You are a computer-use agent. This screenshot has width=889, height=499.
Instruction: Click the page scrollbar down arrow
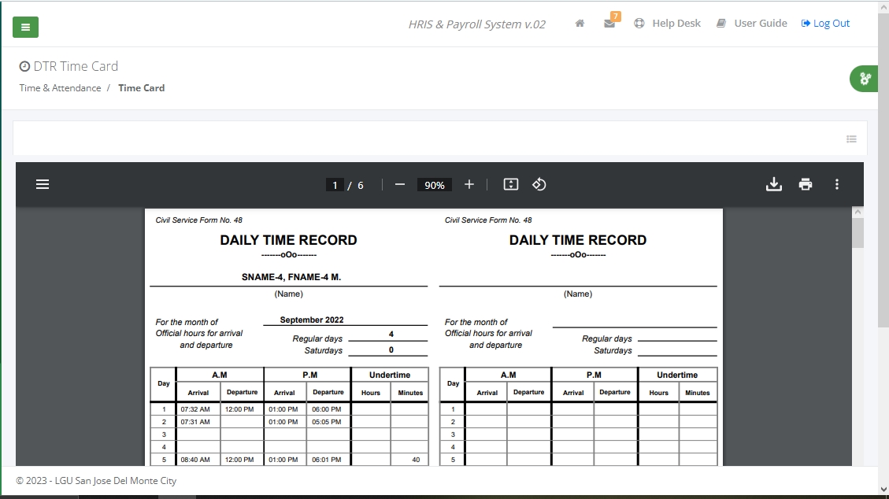[x=883, y=490]
